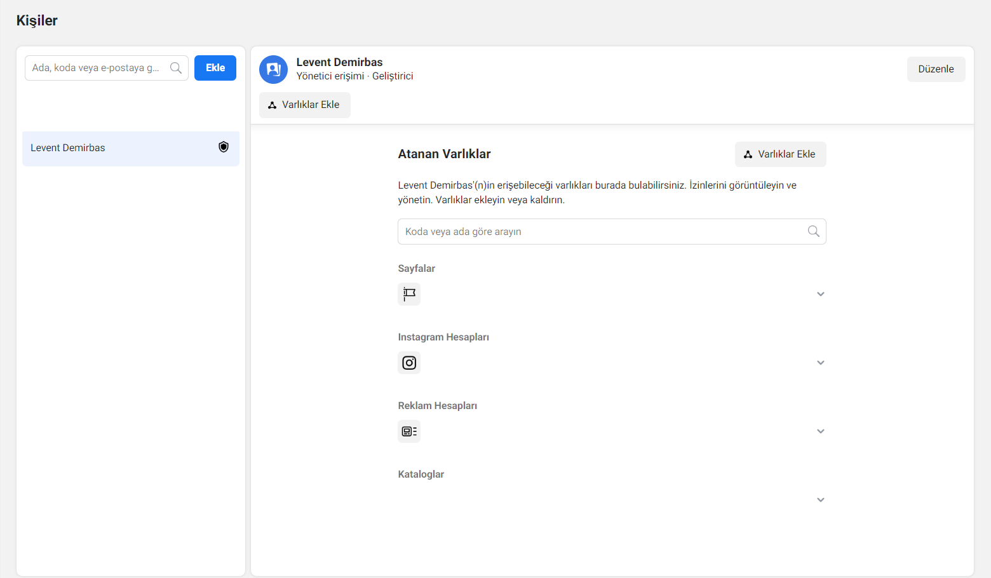Click the Sayfalar flag icon
Image resolution: width=991 pixels, height=578 pixels.
click(x=409, y=294)
